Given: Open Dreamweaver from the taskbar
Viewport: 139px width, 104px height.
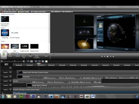Looking at the screenshot, I should click(x=21, y=96).
